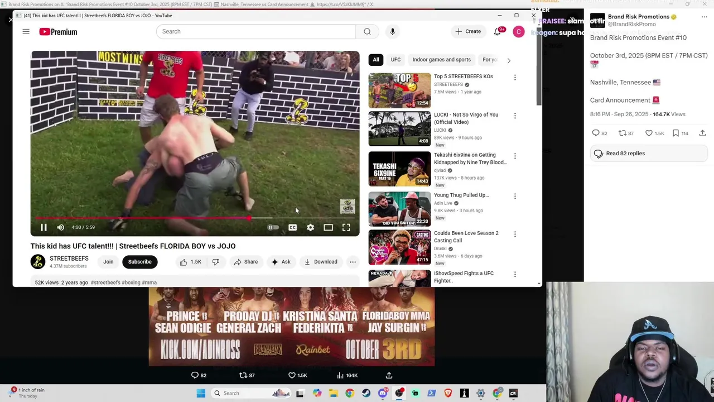Open options for Tekashi 6ix9ine video
Screen dimensions: 714x402
coord(515,156)
